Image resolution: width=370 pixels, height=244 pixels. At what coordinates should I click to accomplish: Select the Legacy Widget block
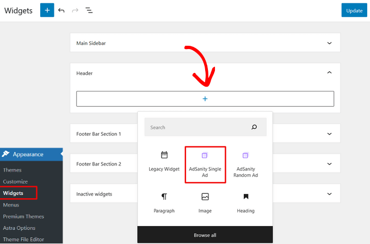[x=164, y=162]
